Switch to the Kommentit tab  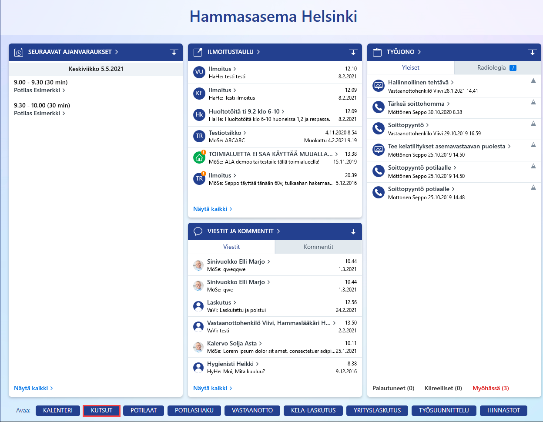tap(318, 247)
